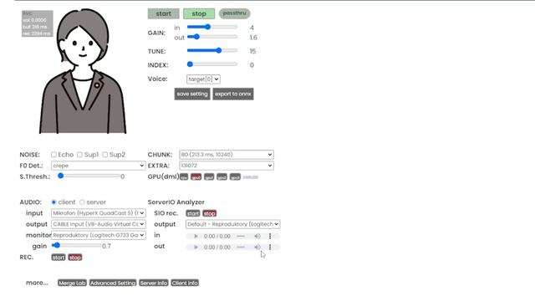Stop REC. recording
The image size is (535, 301).
tap(75, 258)
